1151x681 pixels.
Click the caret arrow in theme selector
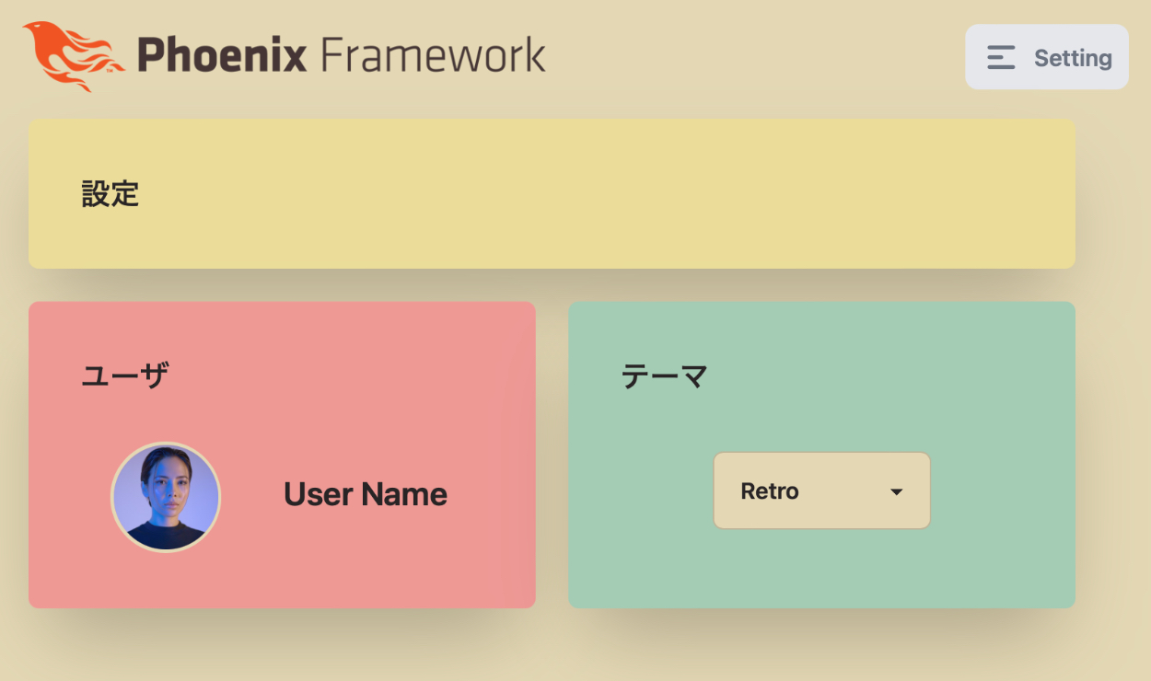tap(896, 492)
